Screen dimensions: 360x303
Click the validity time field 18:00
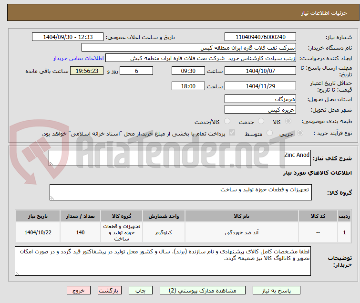point(188,86)
